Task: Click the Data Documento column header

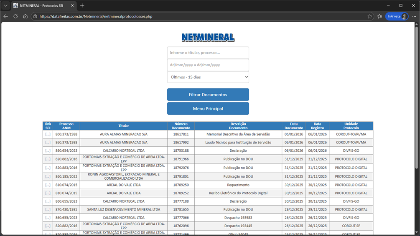Action: [x=293, y=126]
